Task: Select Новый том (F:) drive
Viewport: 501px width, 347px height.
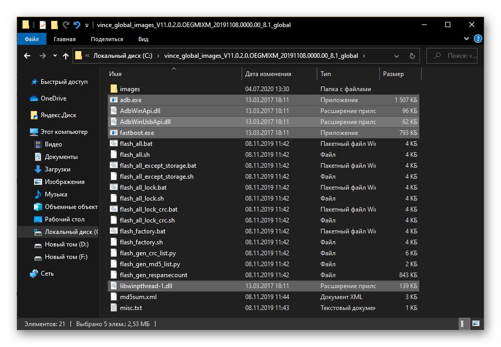Action: coord(61,257)
